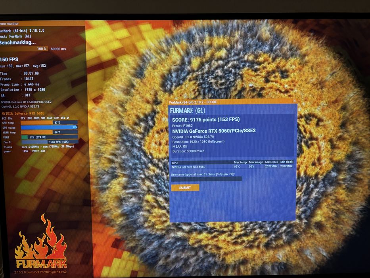Click the Username input field
Image resolution: width=370 pixels, height=278 pixels.
pyautogui.click(x=206, y=179)
